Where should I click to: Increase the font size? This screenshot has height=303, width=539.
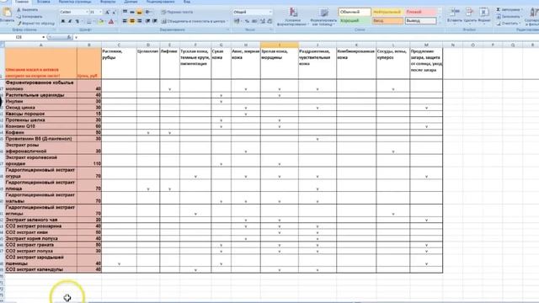(x=107, y=13)
